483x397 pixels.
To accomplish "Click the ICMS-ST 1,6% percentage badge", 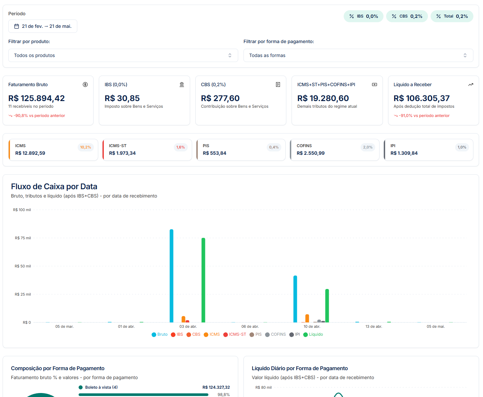I will click(x=180, y=147).
